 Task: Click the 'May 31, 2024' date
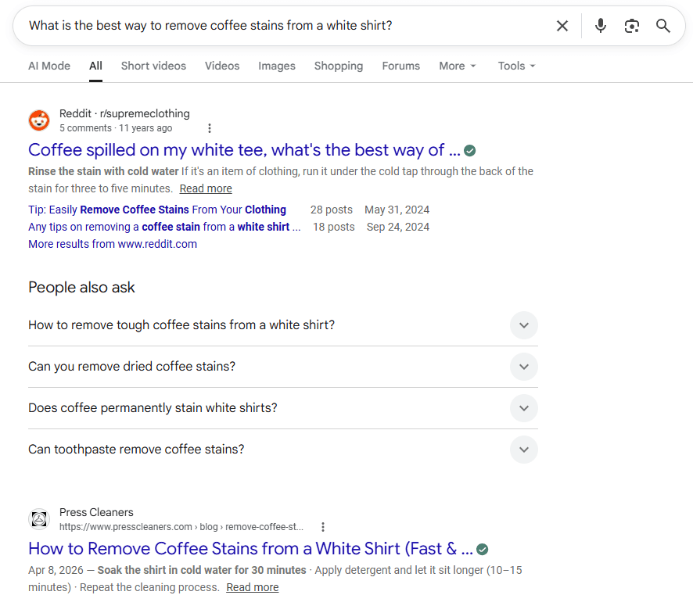pos(397,210)
